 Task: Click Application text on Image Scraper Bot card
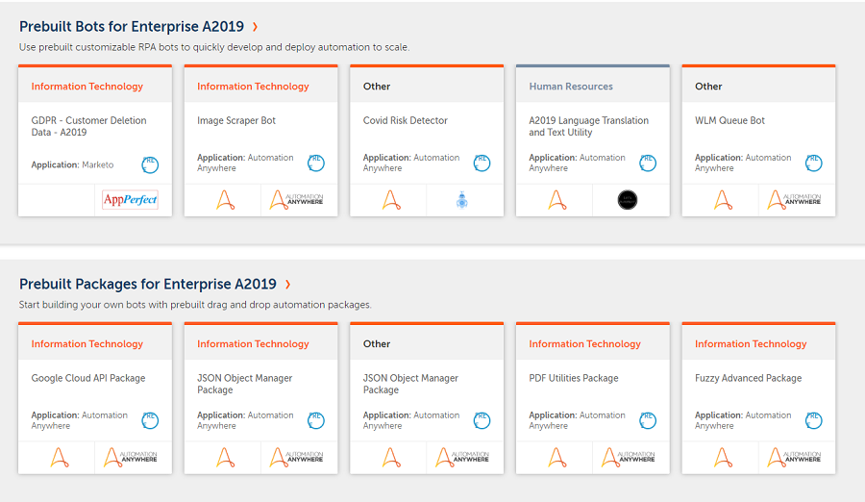245,163
